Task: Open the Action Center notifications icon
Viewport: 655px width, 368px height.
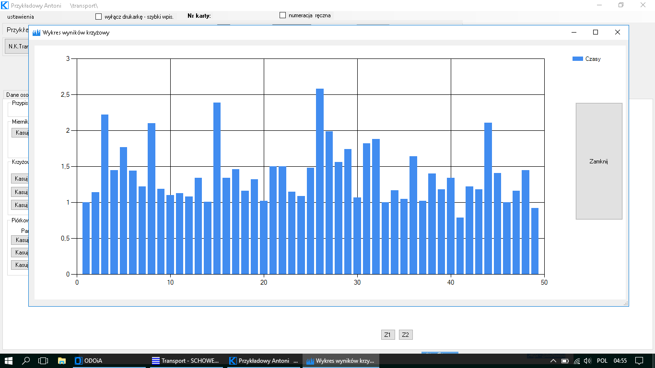Action: click(639, 360)
